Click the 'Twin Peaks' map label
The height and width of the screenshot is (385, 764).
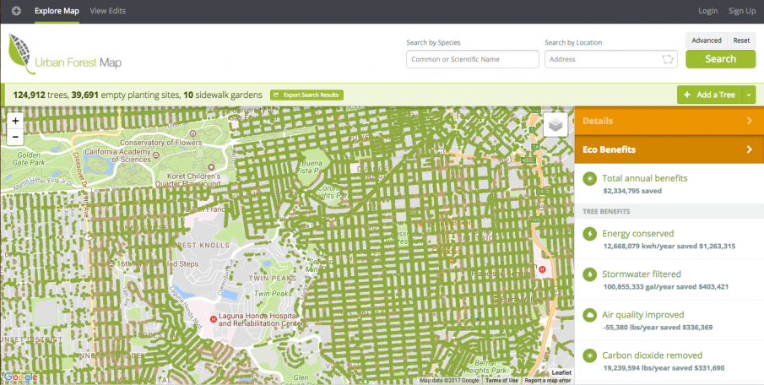[x=273, y=294]
